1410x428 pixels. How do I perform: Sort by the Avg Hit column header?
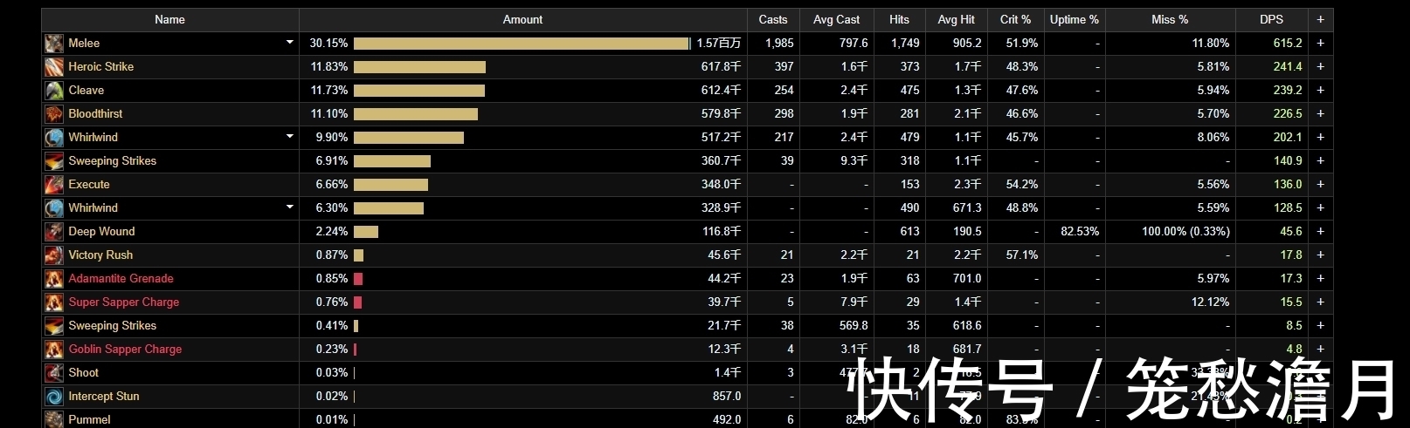coord(956,19)
